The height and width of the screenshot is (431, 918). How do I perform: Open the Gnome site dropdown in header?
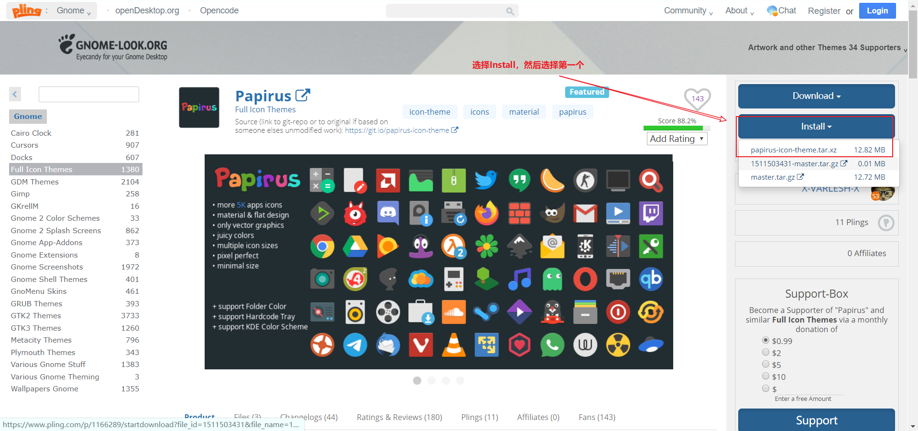point(74,11)
